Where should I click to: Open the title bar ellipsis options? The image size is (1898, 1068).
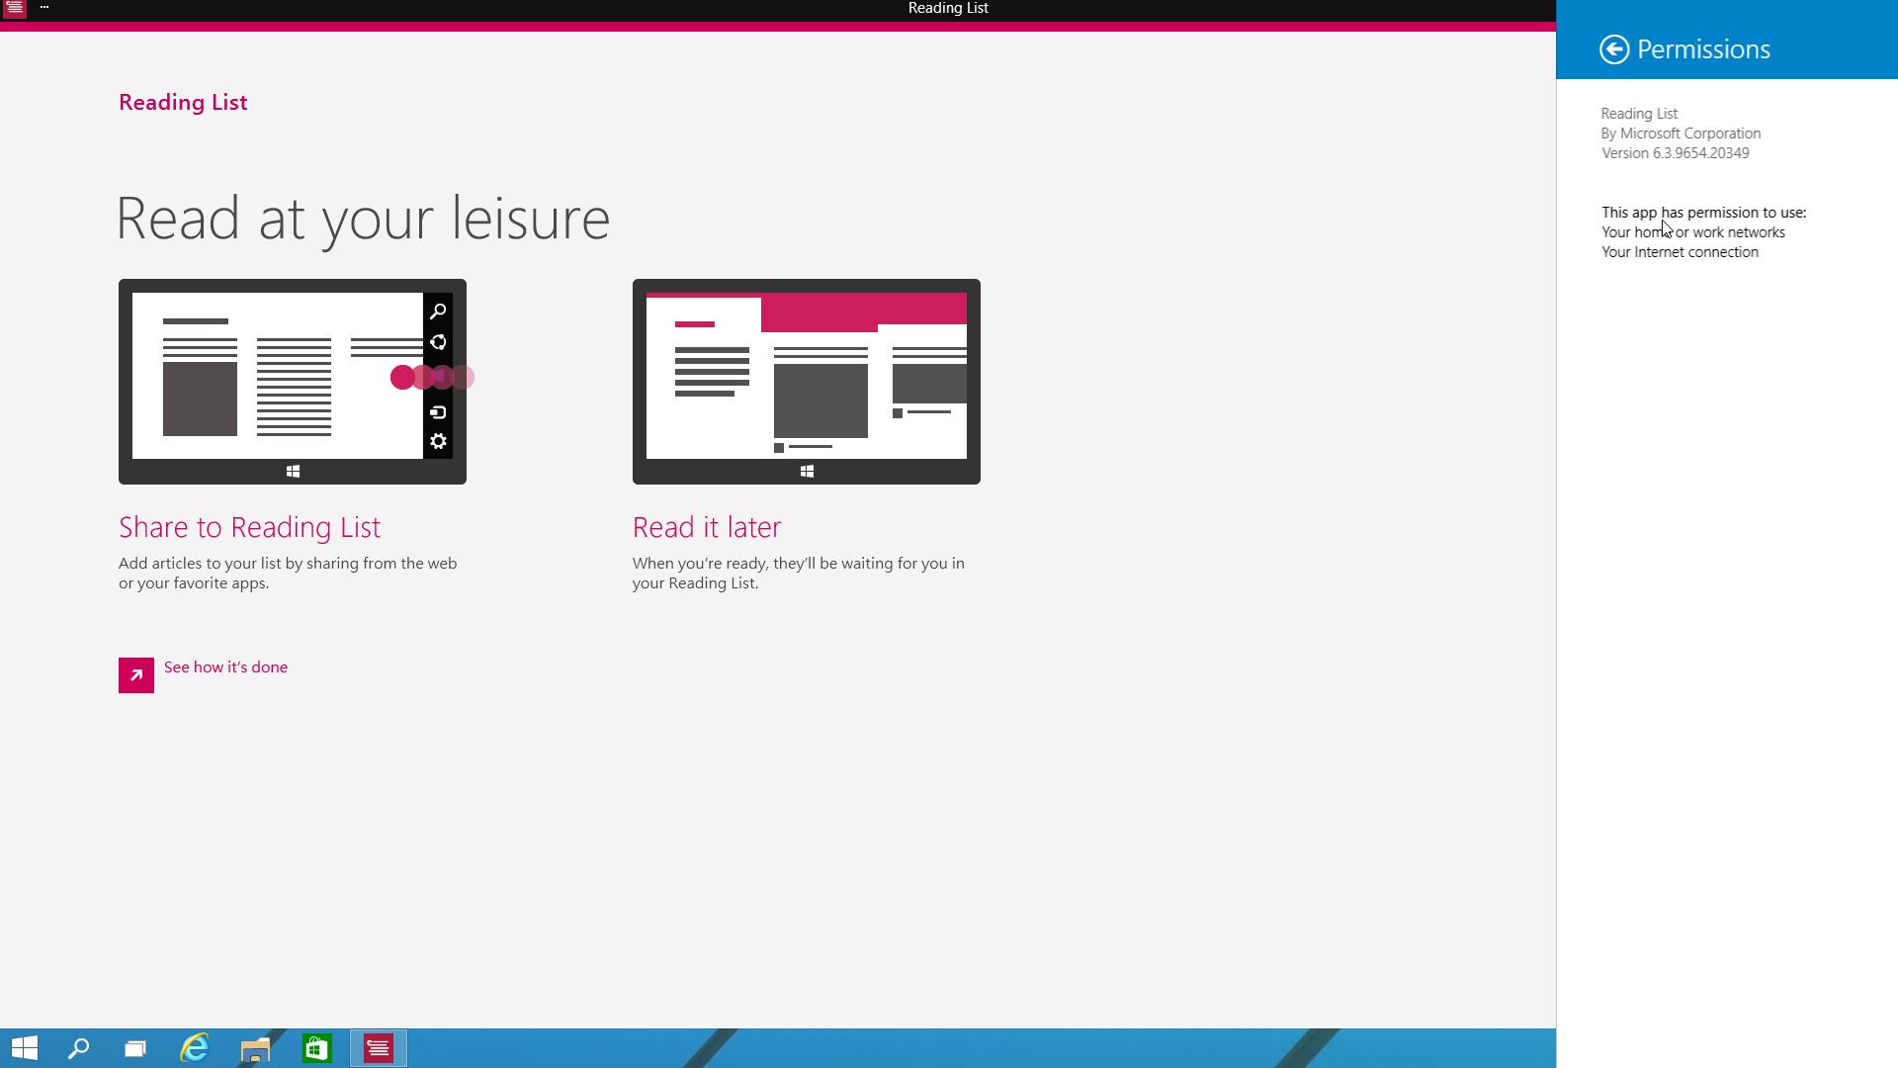click(x=44, y=8)
